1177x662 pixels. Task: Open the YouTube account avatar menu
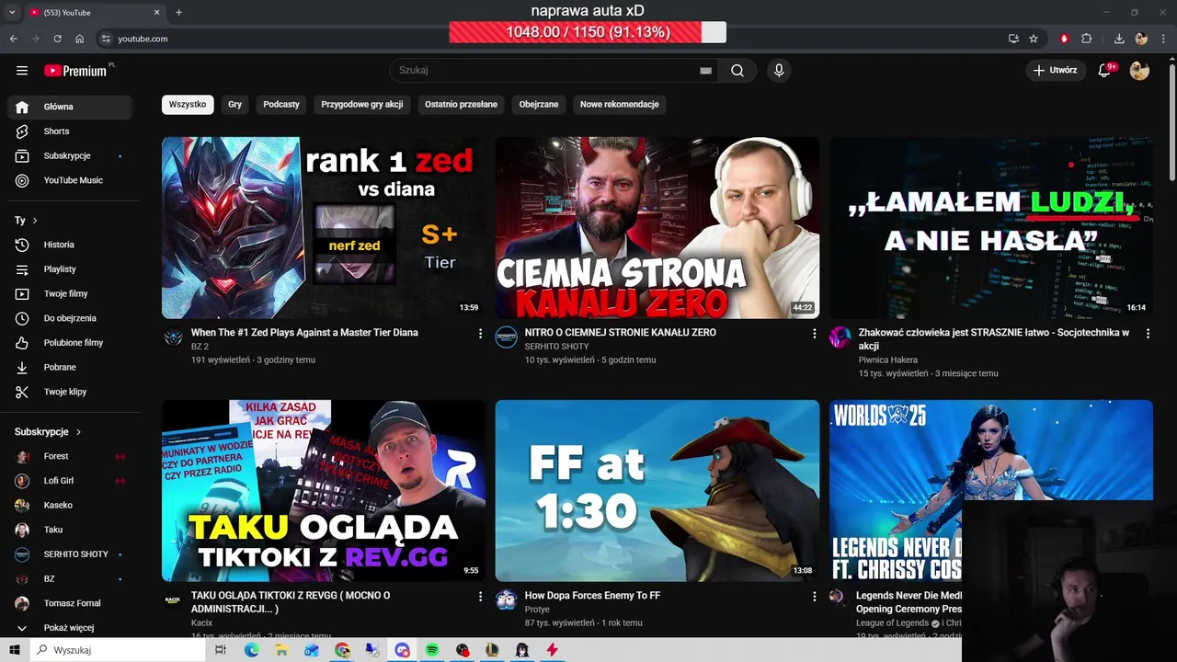(1139, 71)
